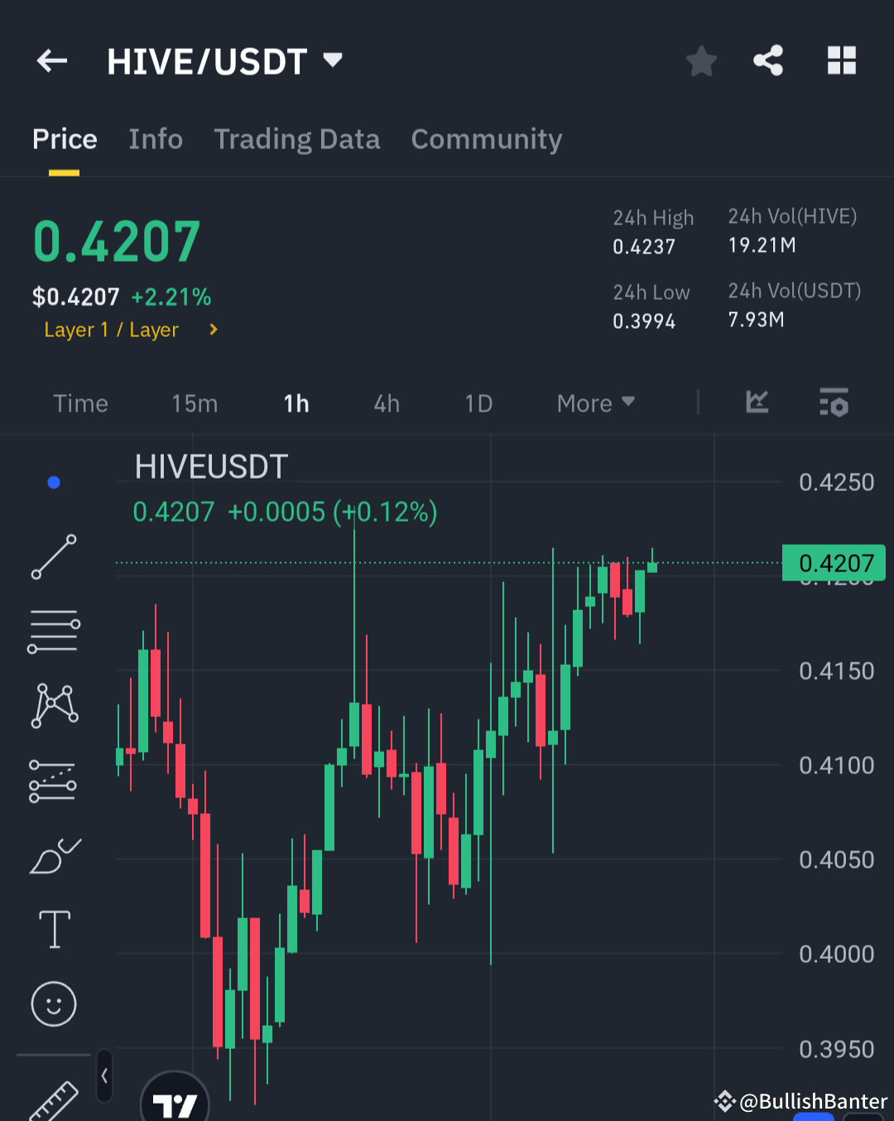Select the brush drawing tool
The width and height of the screenshot is (894, 1121).
(54, 854)
